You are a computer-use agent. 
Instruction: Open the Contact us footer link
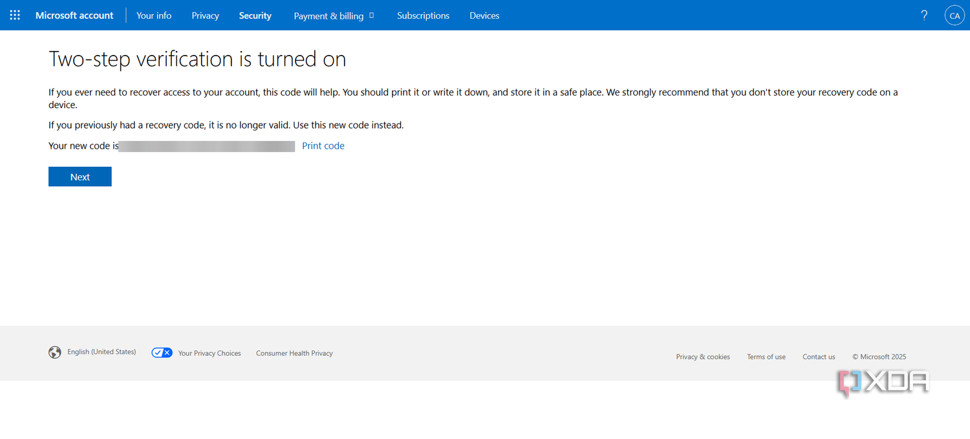pos(819,357)
